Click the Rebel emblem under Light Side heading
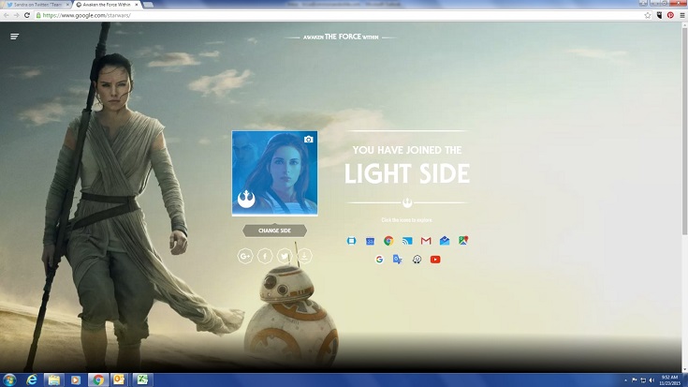The image size is (688, 387). click(407, 203)
